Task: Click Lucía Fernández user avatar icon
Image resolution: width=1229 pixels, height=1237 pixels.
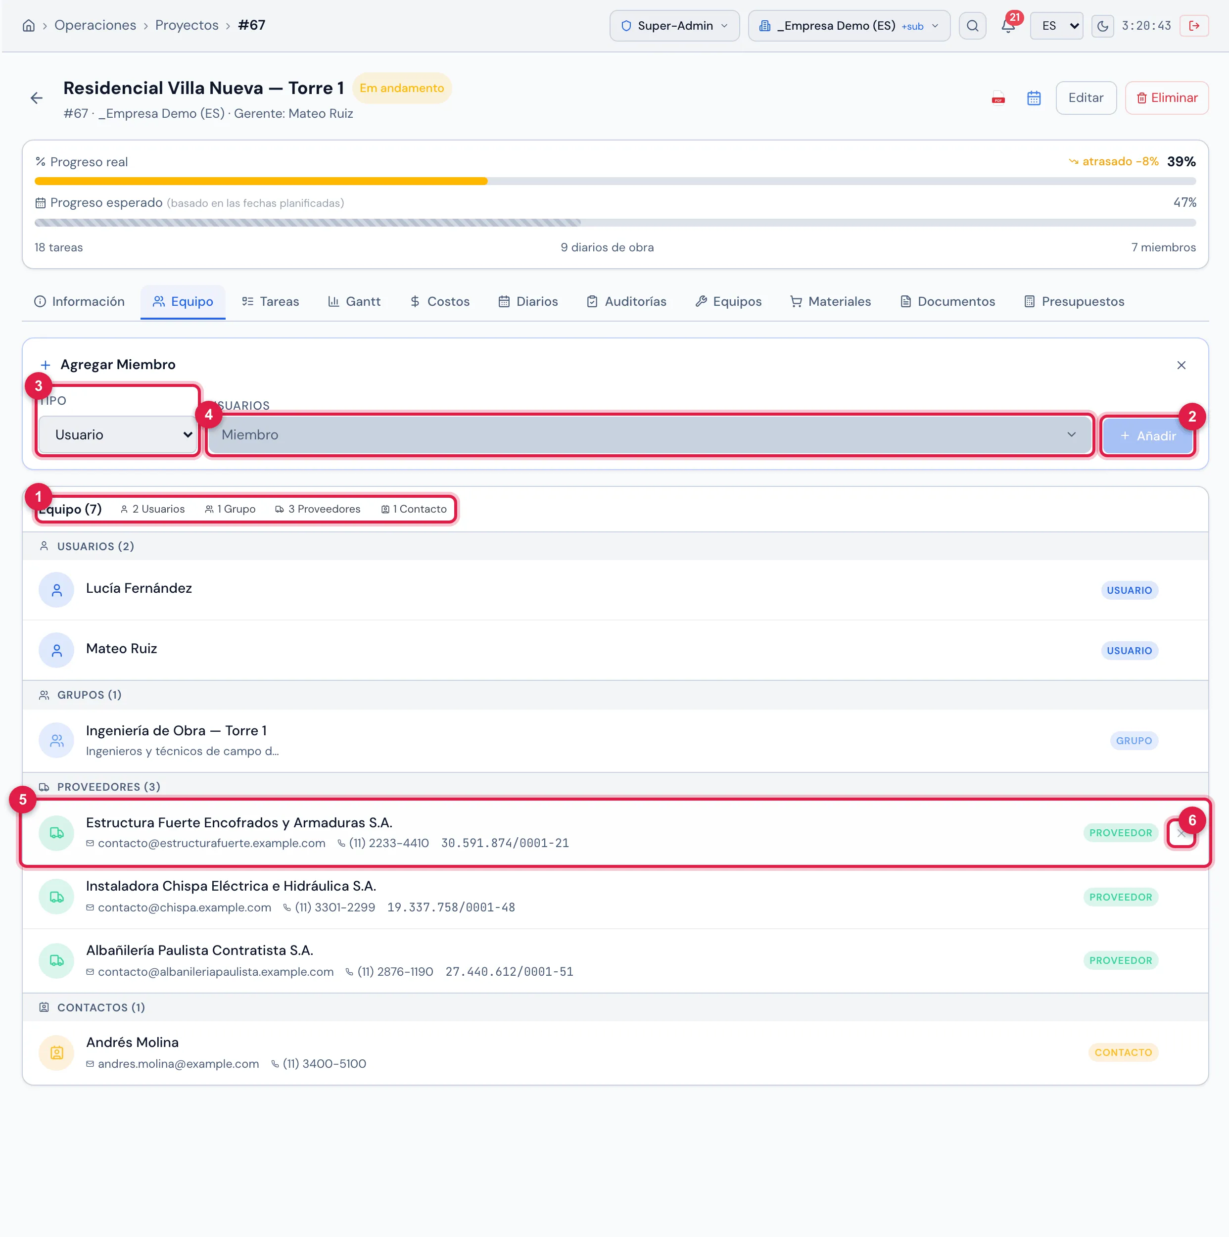Action: [x=56, y=590]
